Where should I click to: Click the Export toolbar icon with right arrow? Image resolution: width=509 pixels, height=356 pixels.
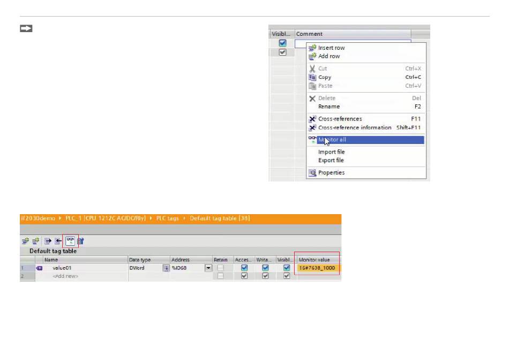[x=48, y=241]
